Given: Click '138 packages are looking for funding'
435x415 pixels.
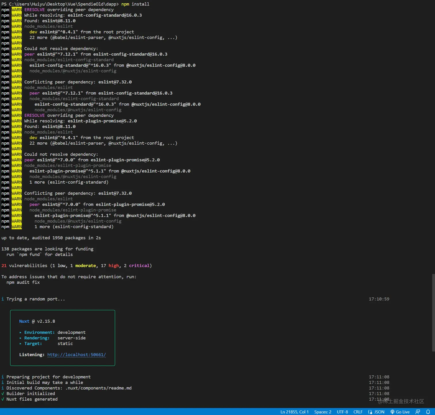Looking at the screenshot, I should coord(47,249).
